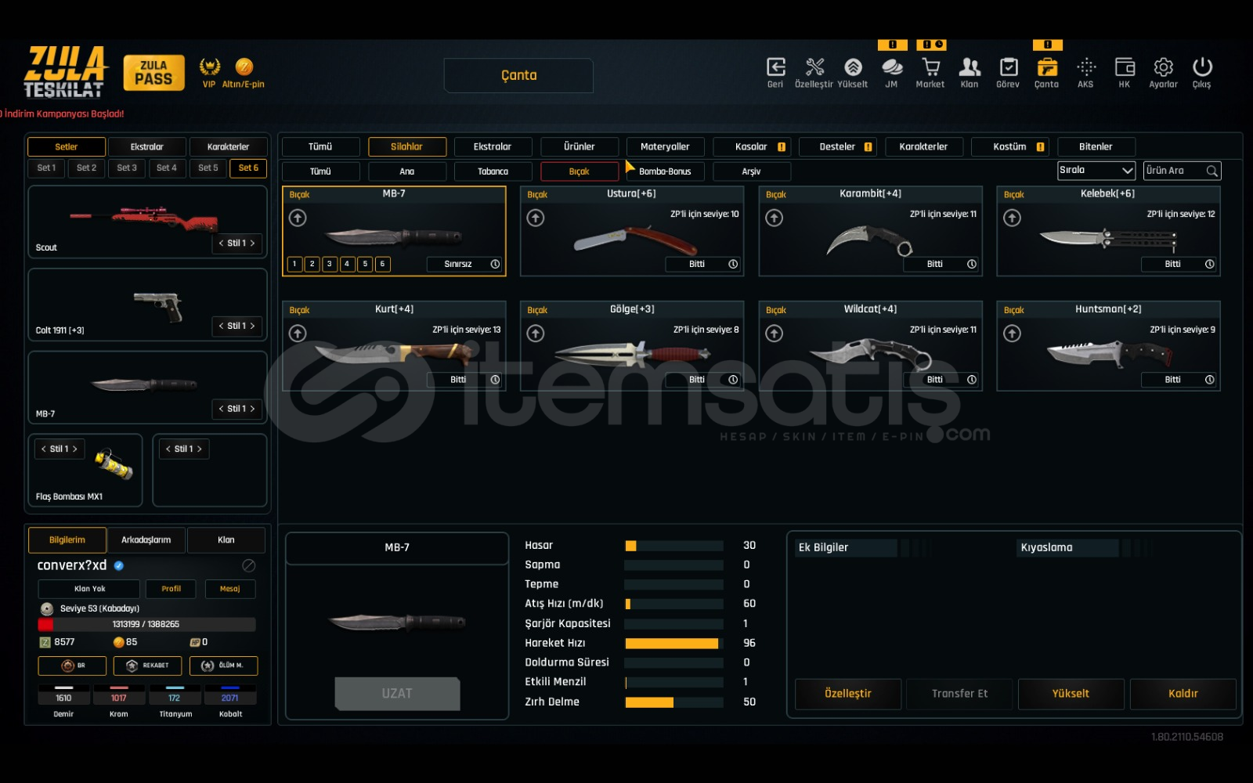Screen dimensions: 1253x783
Task: Open the Klan icon in top bar
Action: pyautogui.click(x=970, y=68)
